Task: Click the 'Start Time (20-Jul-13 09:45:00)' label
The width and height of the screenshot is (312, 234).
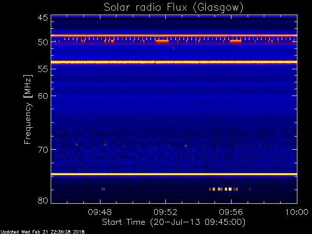Action: (174, 222)
